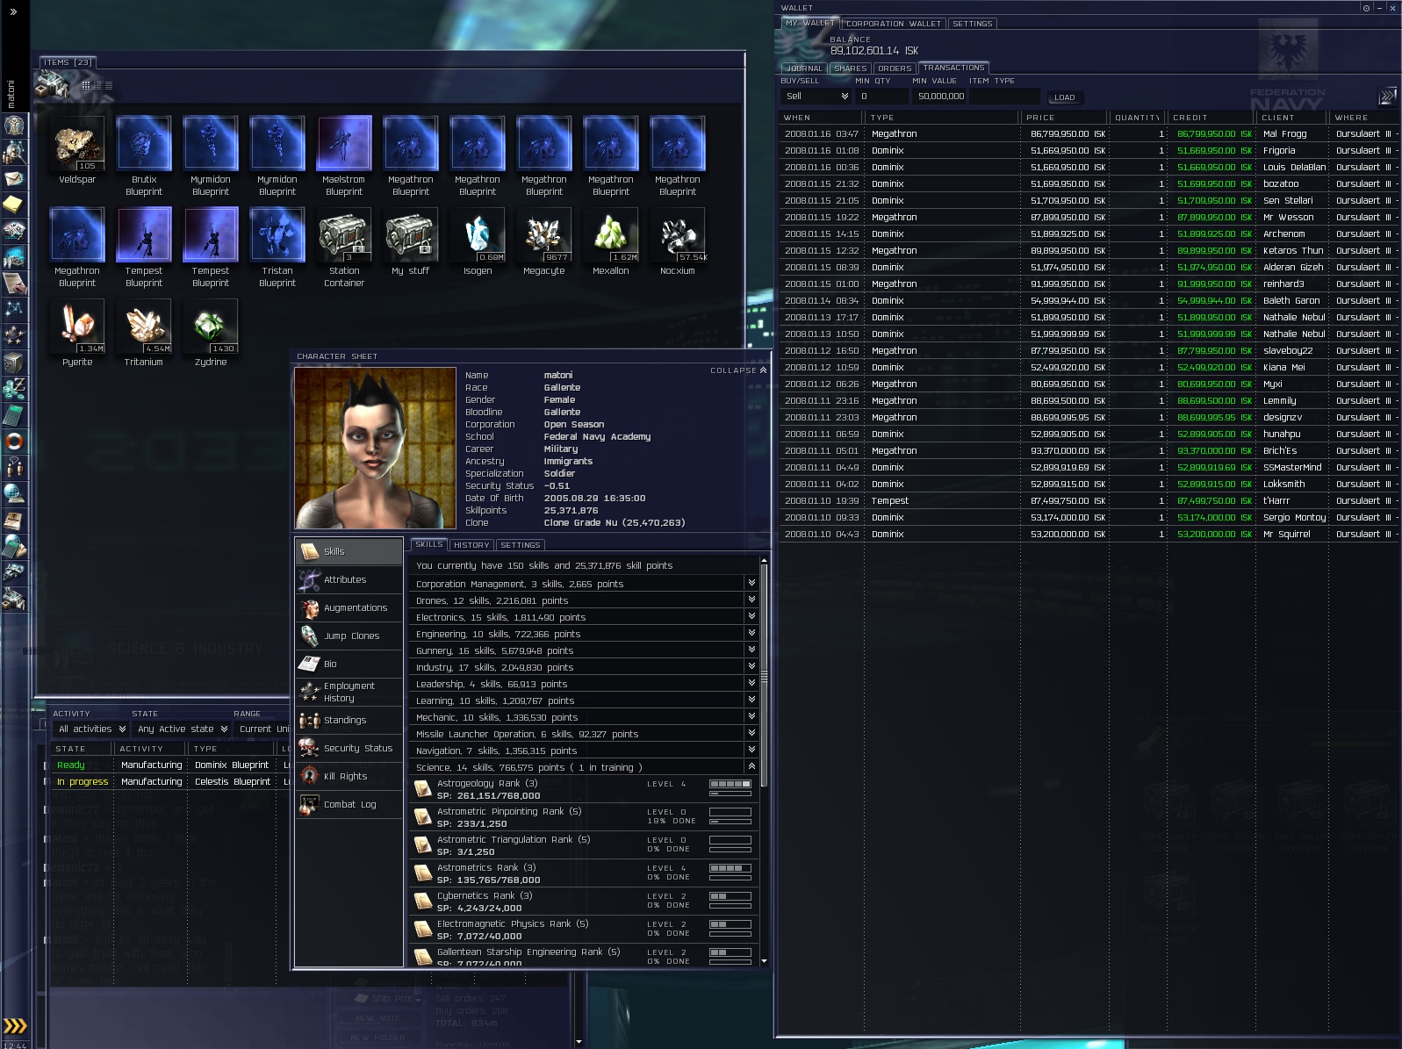Open the Combat Log section

(x=349, y=804)
